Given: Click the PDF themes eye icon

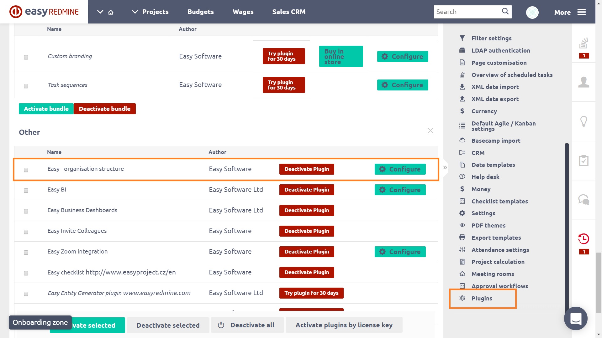Looking at the screenshot, I should (x=462, y=225).
